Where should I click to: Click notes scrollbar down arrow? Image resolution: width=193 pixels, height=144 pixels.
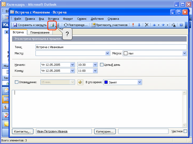[x=184, y=125]
